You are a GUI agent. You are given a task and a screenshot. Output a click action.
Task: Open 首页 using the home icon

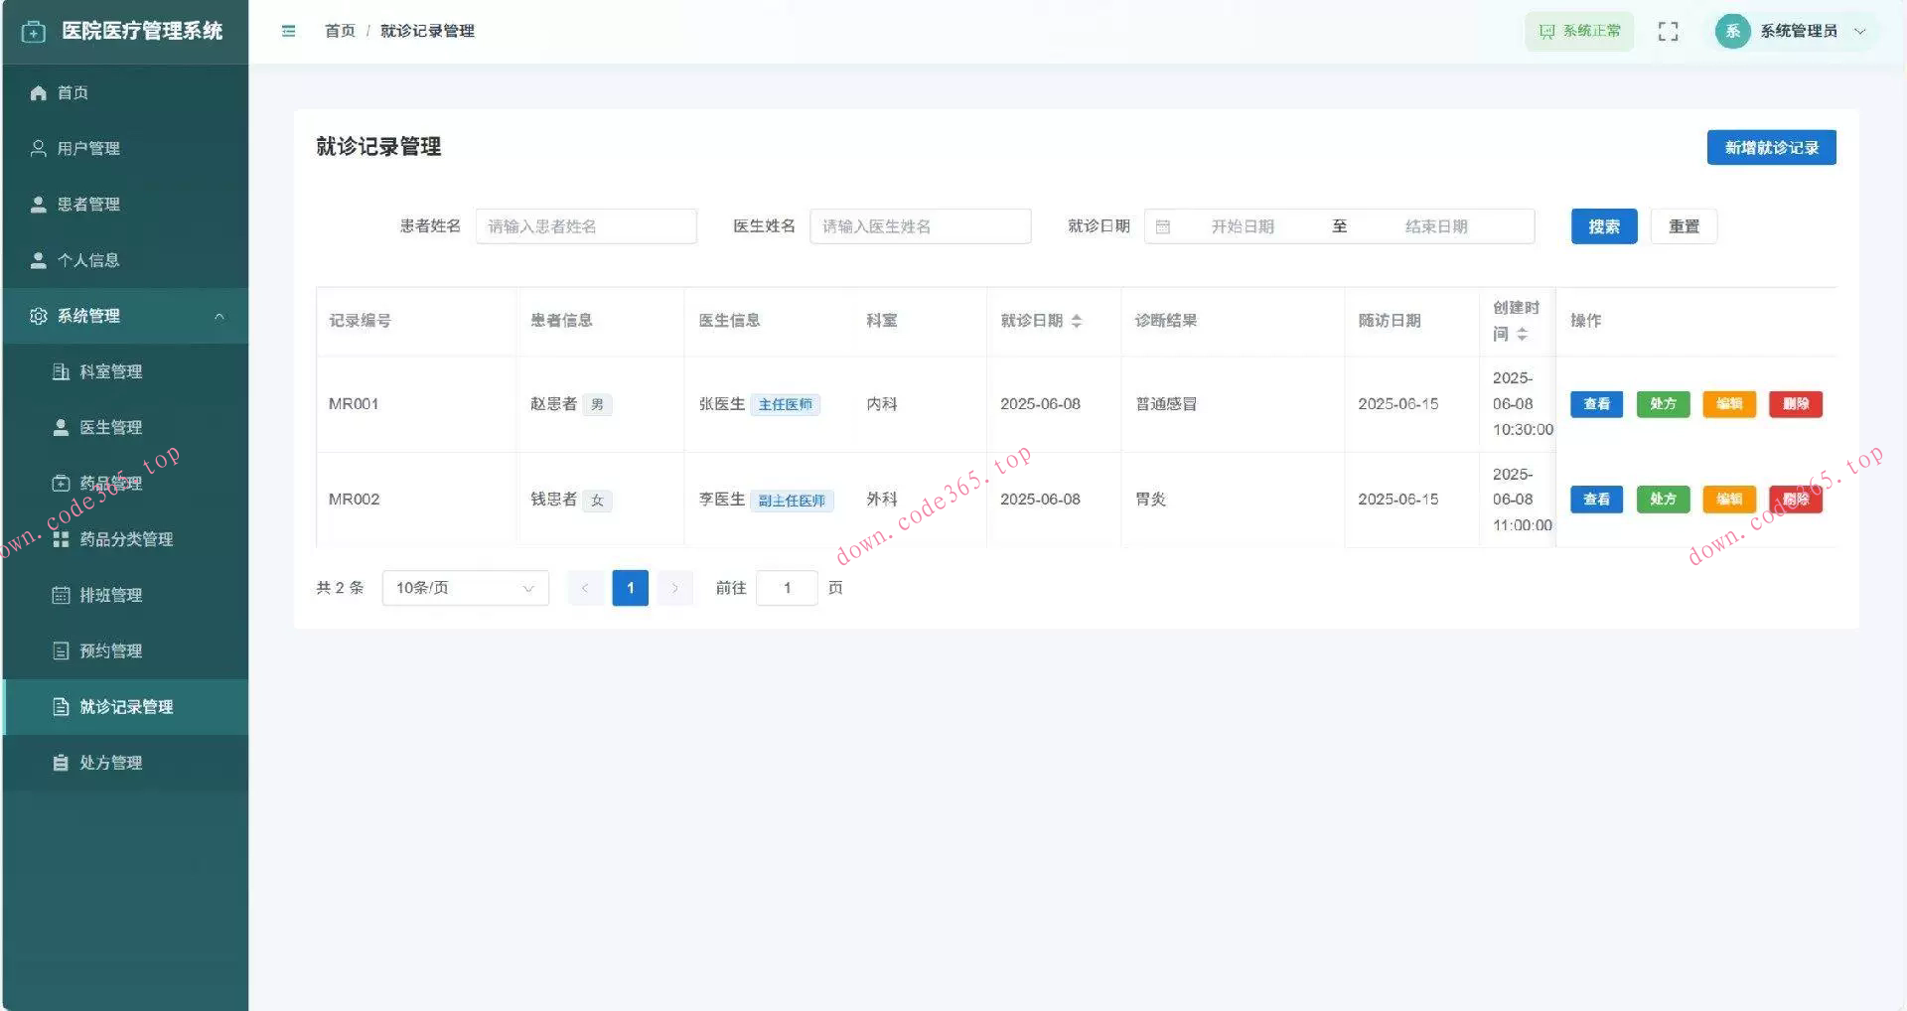coord(38,92)
